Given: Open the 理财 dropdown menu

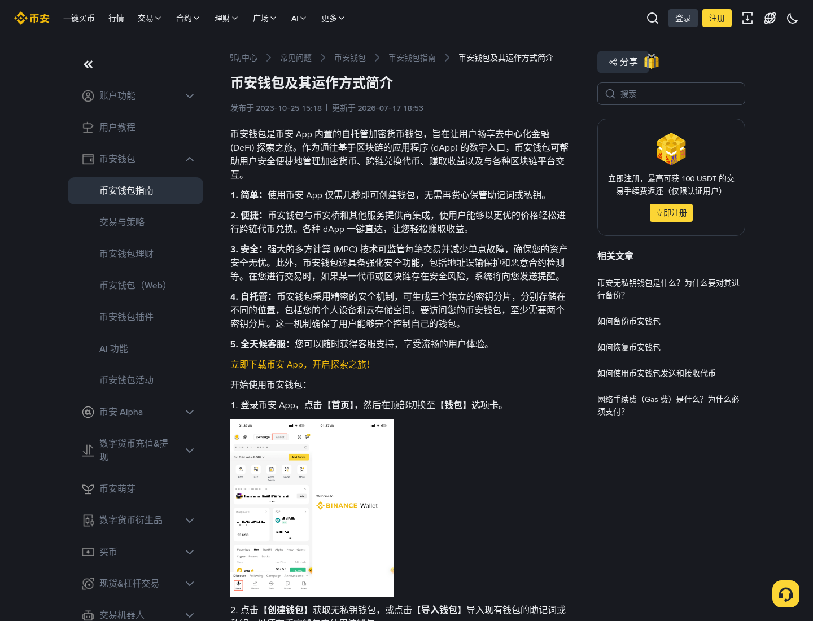Looking at the screenshot, I should click(226, 18).
